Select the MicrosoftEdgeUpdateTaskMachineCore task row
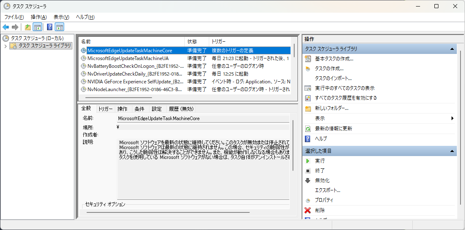Viewport: 465px width, 230px height. pos(185,51)
